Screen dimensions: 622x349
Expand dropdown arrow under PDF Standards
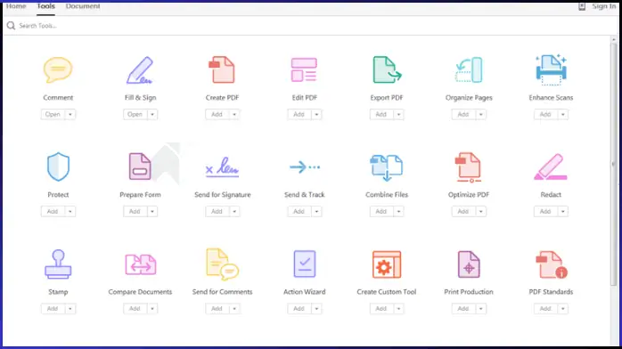[x=563, y=309]
